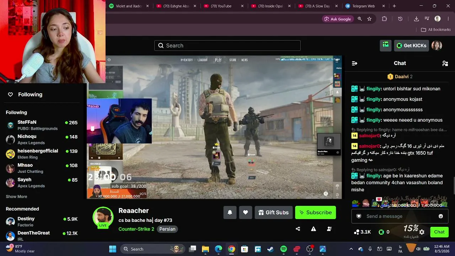Open the chat users list icon
The width and height of the screenshot is (455, 256).
[445, 63]
